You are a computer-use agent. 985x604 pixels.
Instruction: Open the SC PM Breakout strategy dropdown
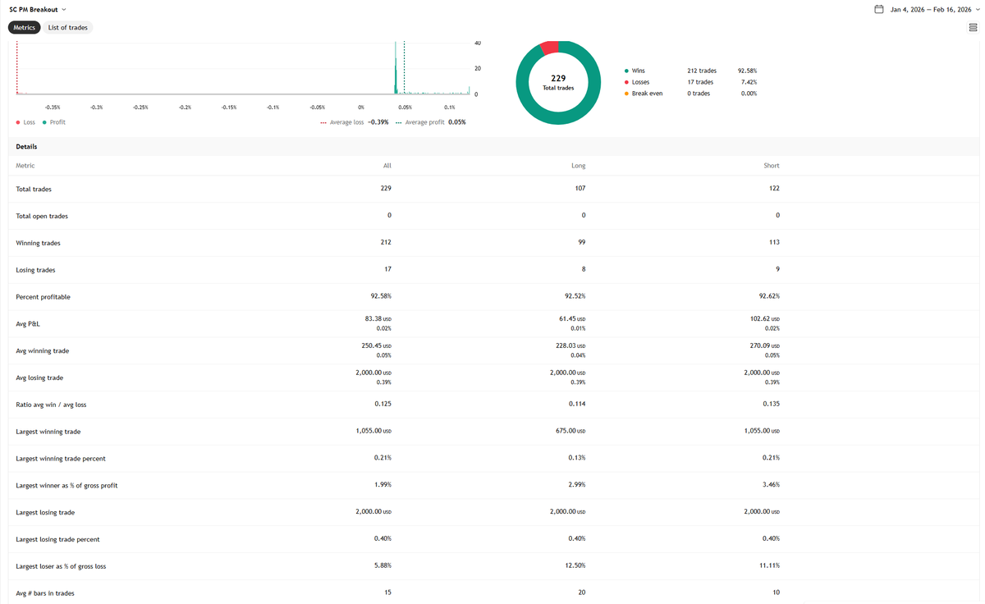tap(38, 9)
